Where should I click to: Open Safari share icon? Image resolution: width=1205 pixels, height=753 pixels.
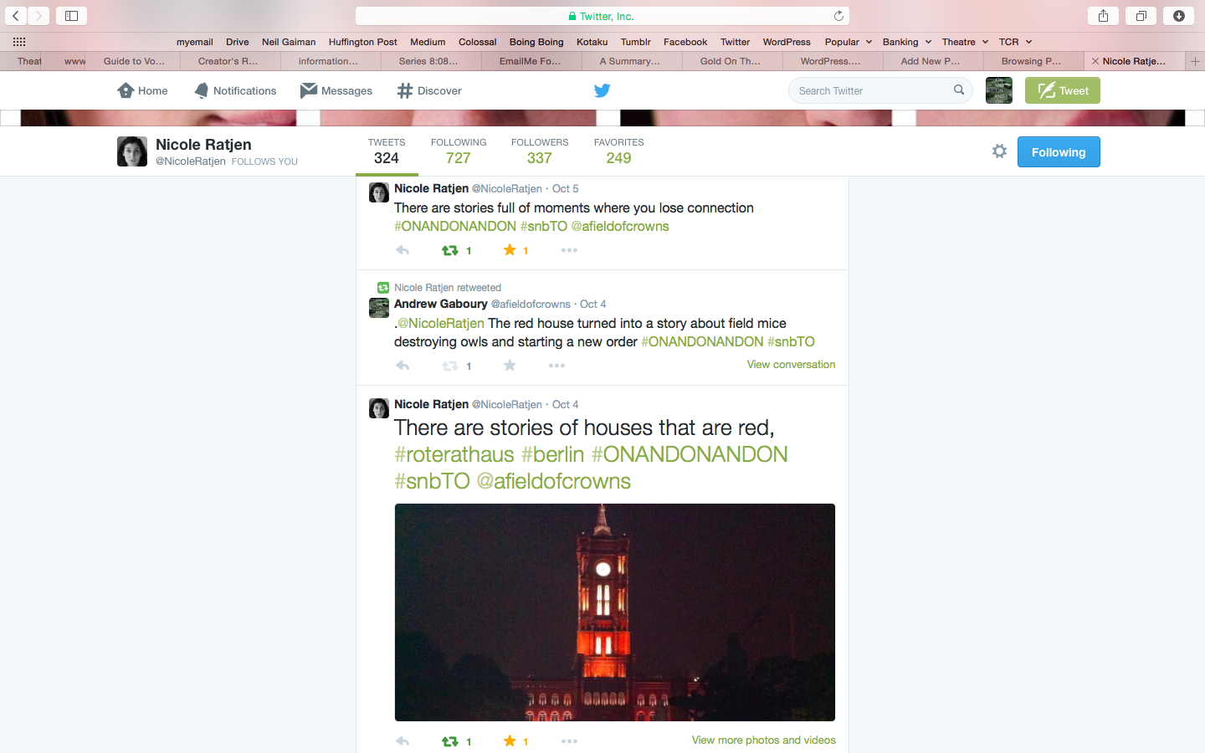point(1103,16)
